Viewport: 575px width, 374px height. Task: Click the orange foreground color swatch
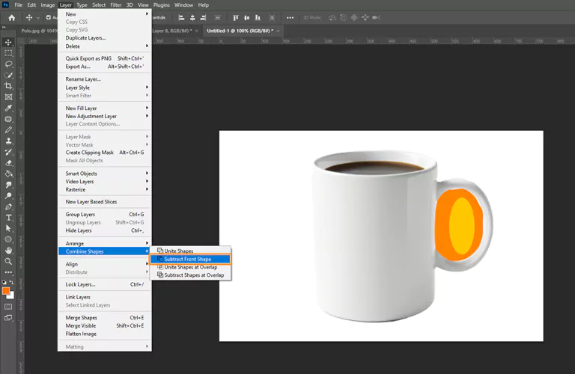click(5, 290)
